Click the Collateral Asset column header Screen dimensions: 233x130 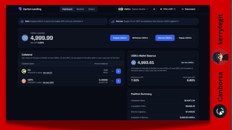[28, 64]
